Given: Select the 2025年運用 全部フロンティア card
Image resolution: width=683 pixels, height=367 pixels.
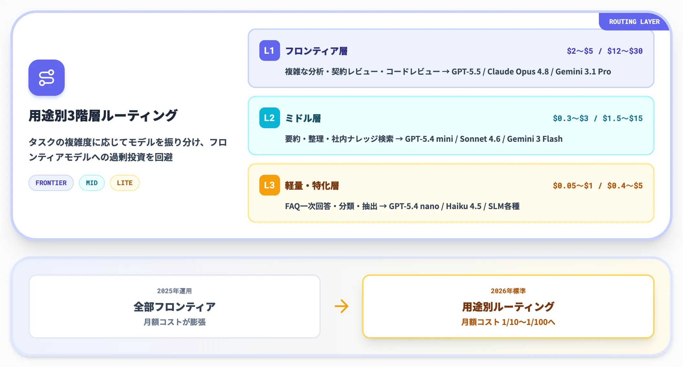Looking at the screenshot, I should [175, 306].
